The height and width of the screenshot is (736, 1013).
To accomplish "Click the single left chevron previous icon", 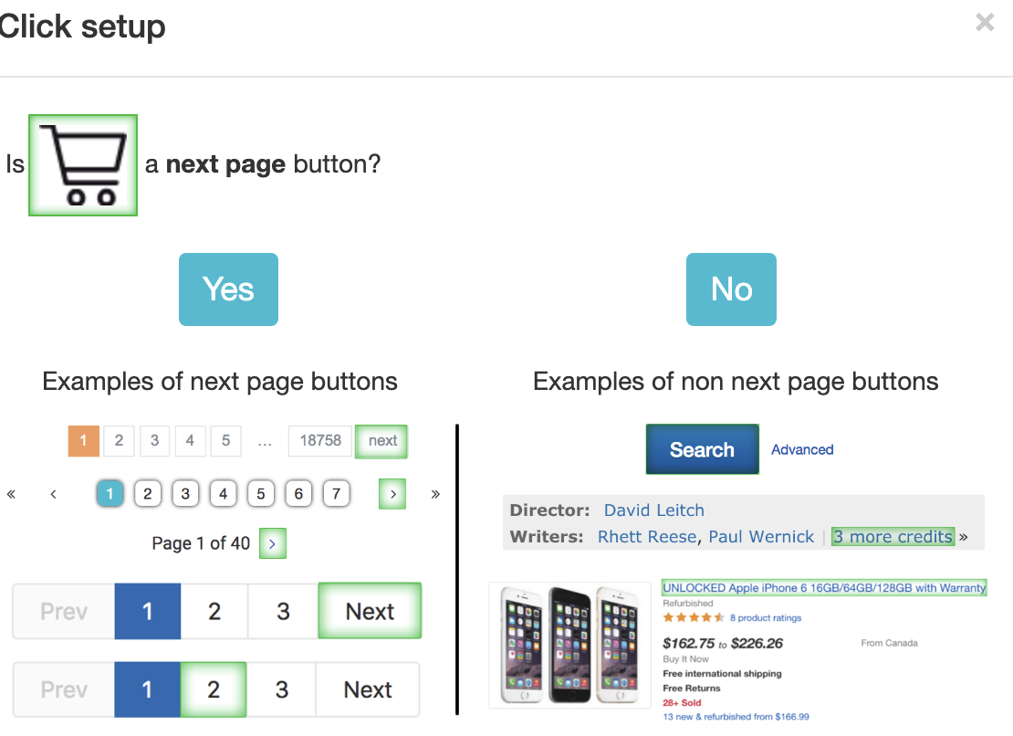I will (x=54, y=494).
